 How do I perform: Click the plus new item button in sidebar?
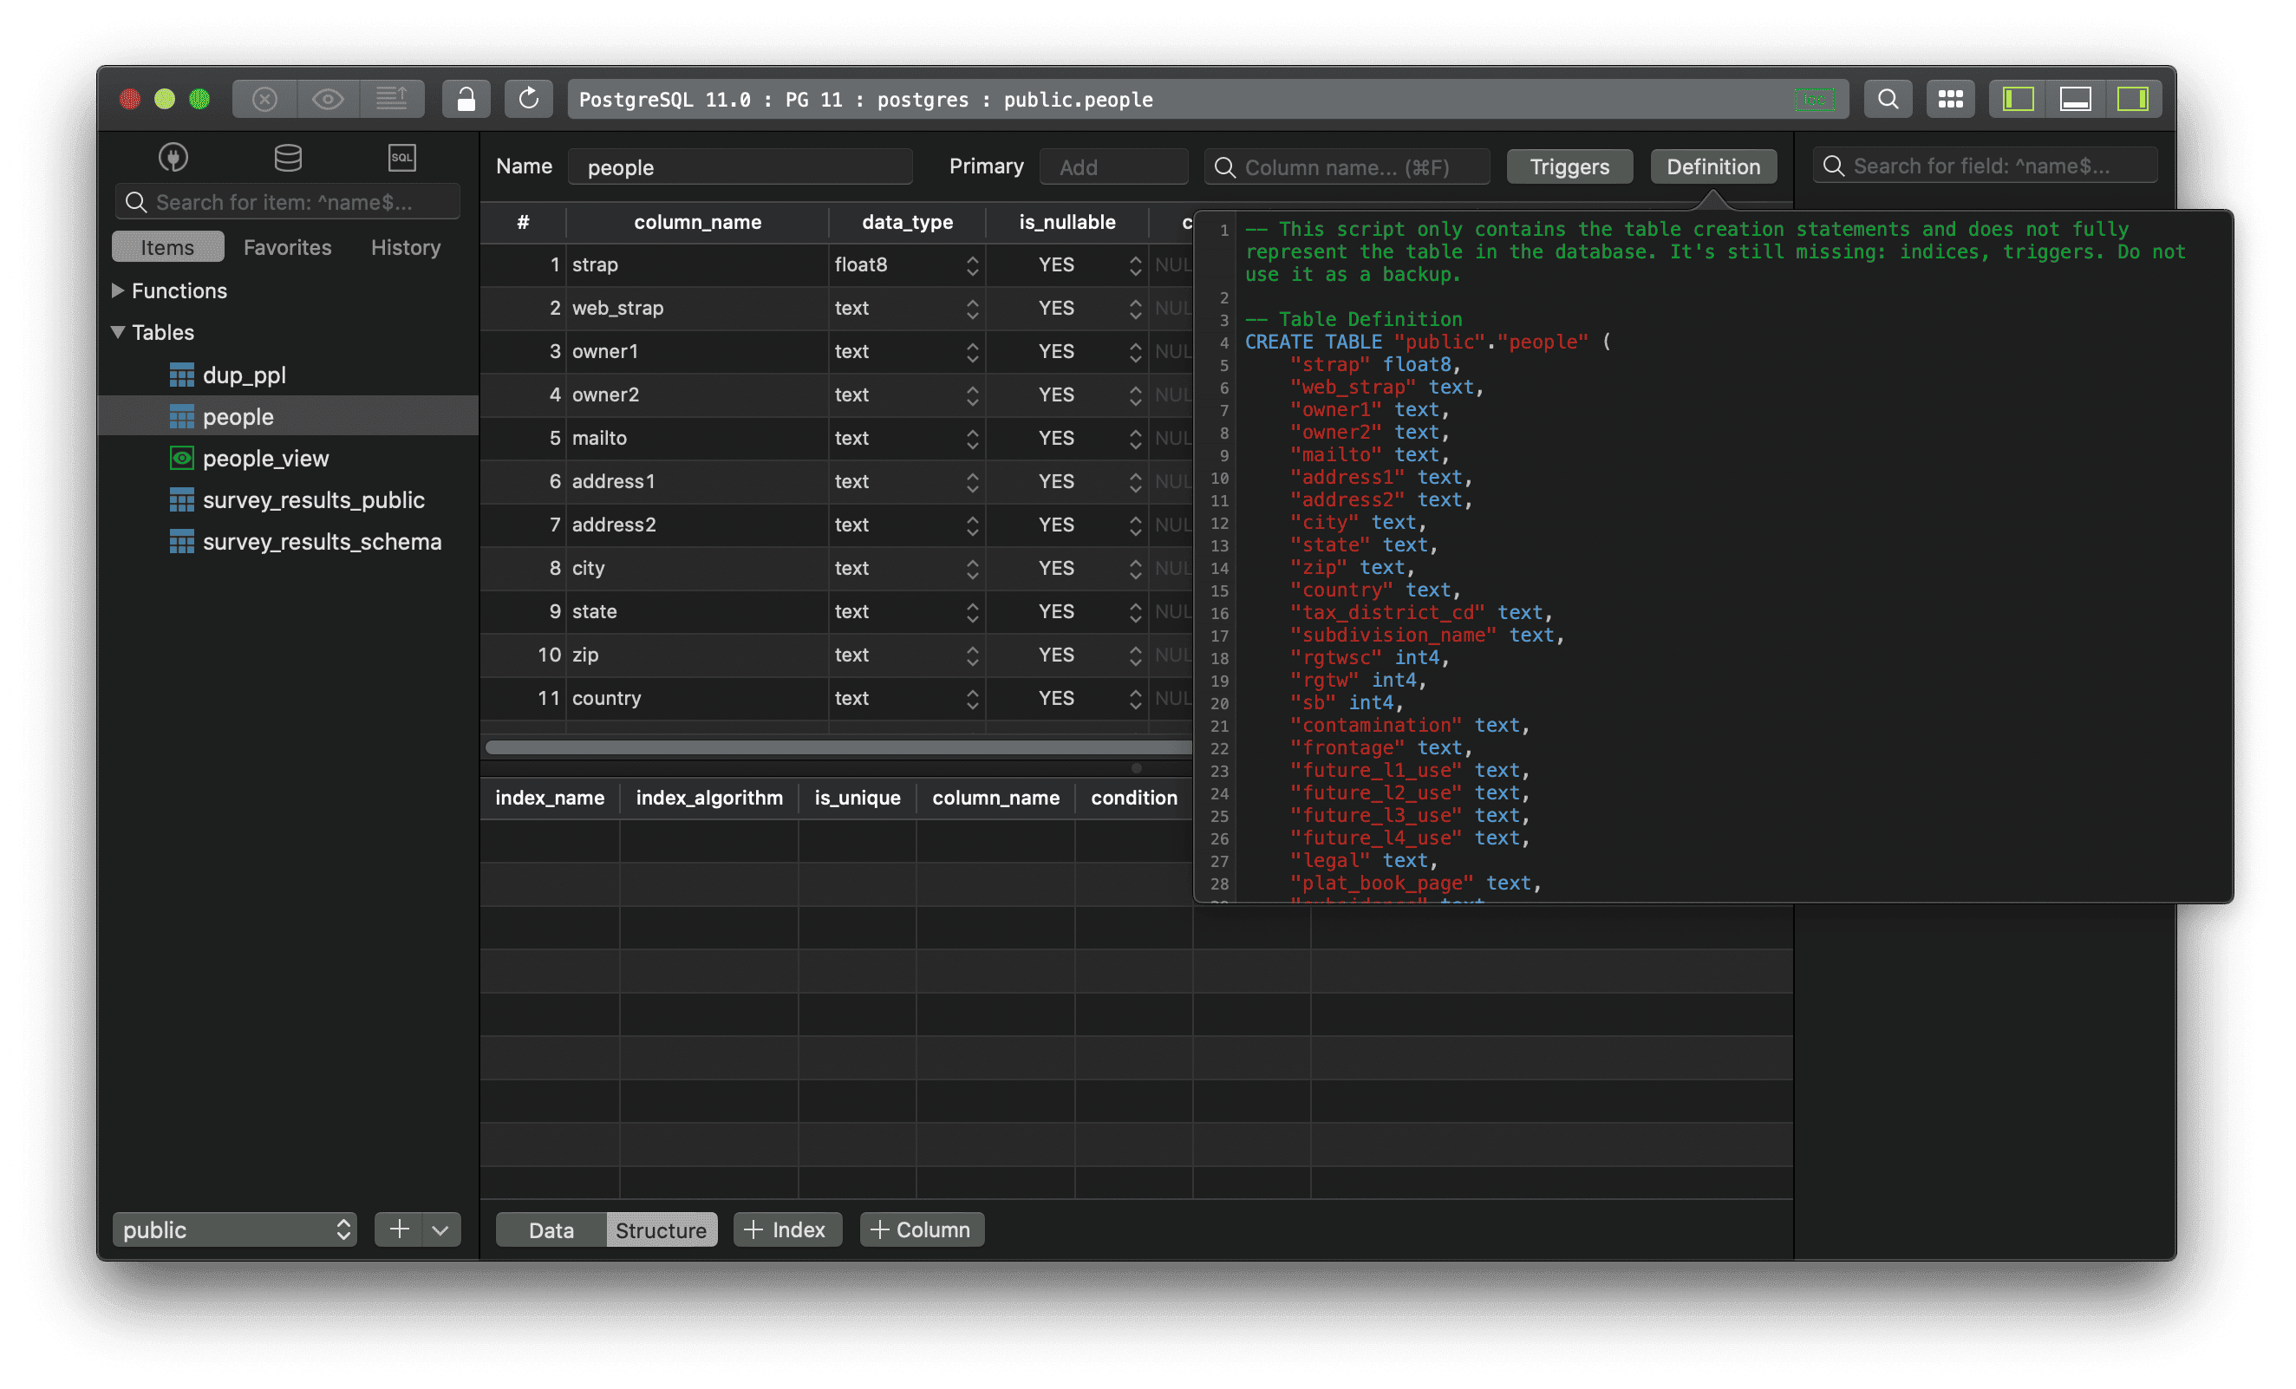click(399, 1229)
